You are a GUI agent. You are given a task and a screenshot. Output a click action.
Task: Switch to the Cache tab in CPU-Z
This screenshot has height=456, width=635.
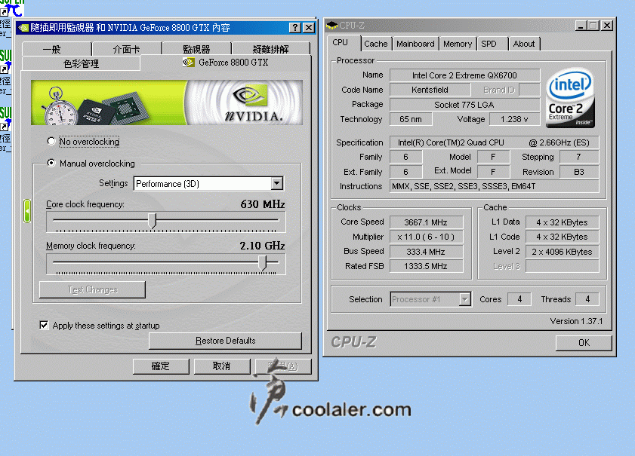tap(376, 44)
